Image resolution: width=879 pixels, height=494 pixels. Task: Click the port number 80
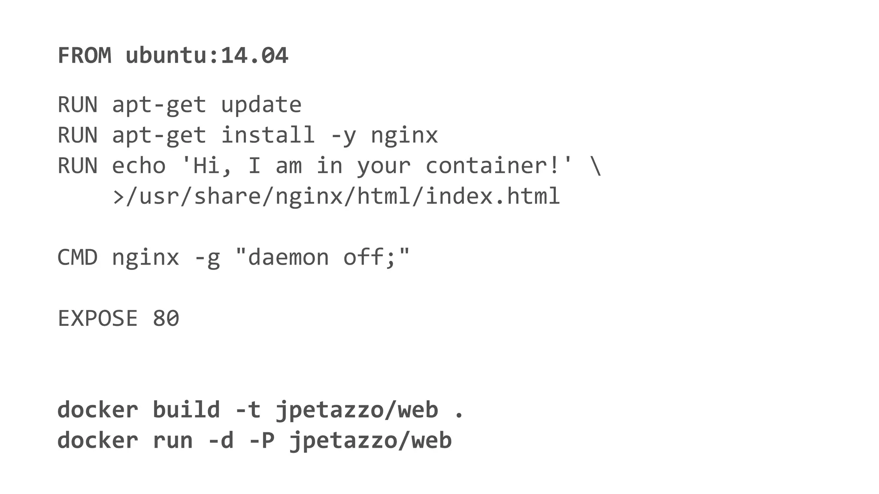coord(166,319)
